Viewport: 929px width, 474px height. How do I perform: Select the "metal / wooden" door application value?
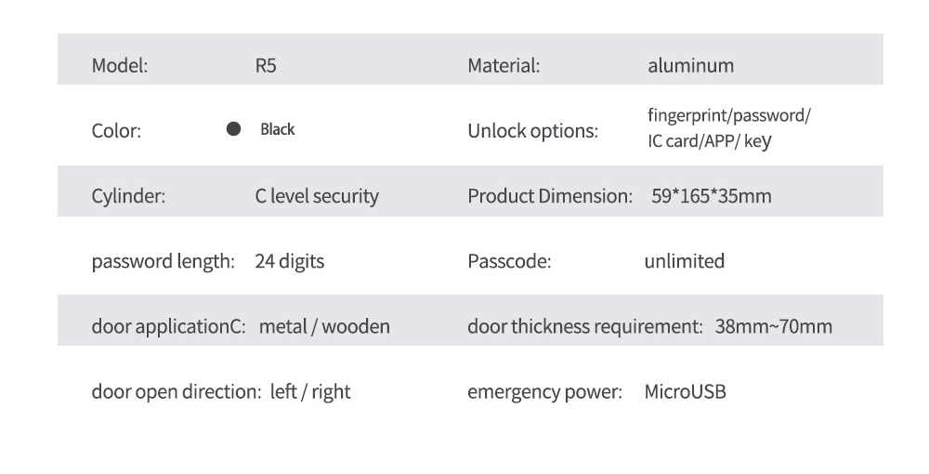[324, 326]
